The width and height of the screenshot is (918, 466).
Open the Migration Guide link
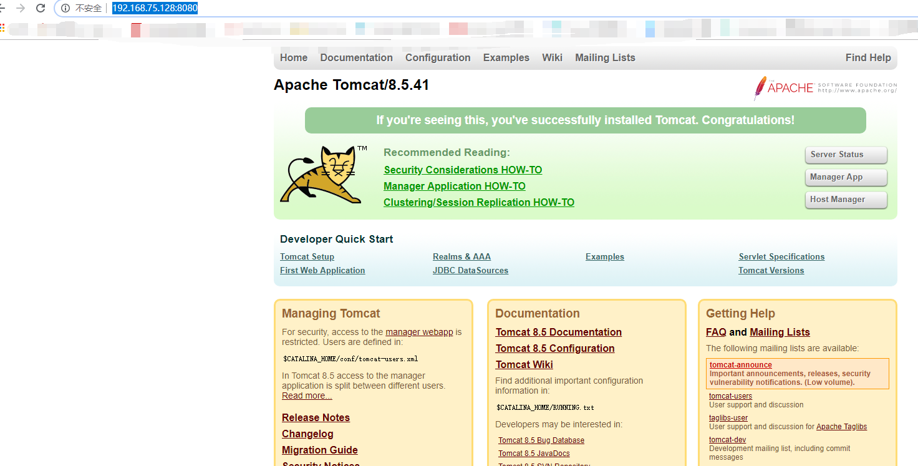coord(320,450)
